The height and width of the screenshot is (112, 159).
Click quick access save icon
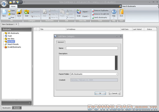pos(14,2)
